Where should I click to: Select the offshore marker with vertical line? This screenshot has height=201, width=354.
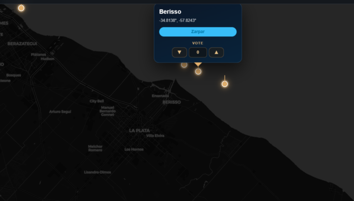pos(224,84)
